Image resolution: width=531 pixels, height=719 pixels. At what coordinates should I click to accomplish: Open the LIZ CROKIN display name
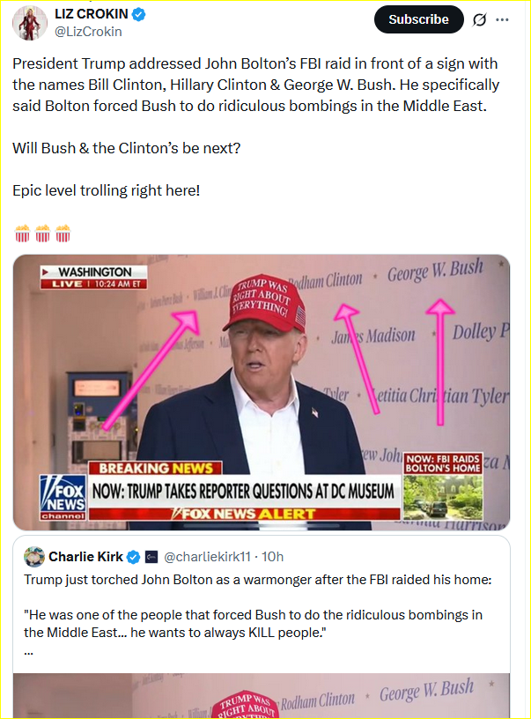tap(92, 14)
